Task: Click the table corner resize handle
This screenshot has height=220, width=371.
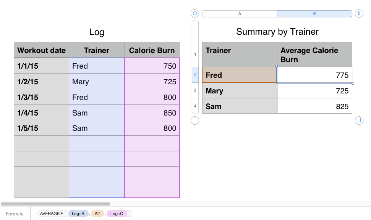Action: pyautogui.click(x=359, y=120)
